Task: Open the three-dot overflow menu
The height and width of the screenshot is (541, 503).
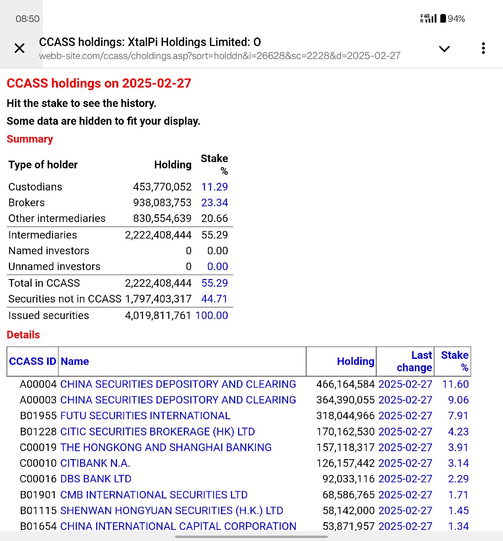Action: 483,48
